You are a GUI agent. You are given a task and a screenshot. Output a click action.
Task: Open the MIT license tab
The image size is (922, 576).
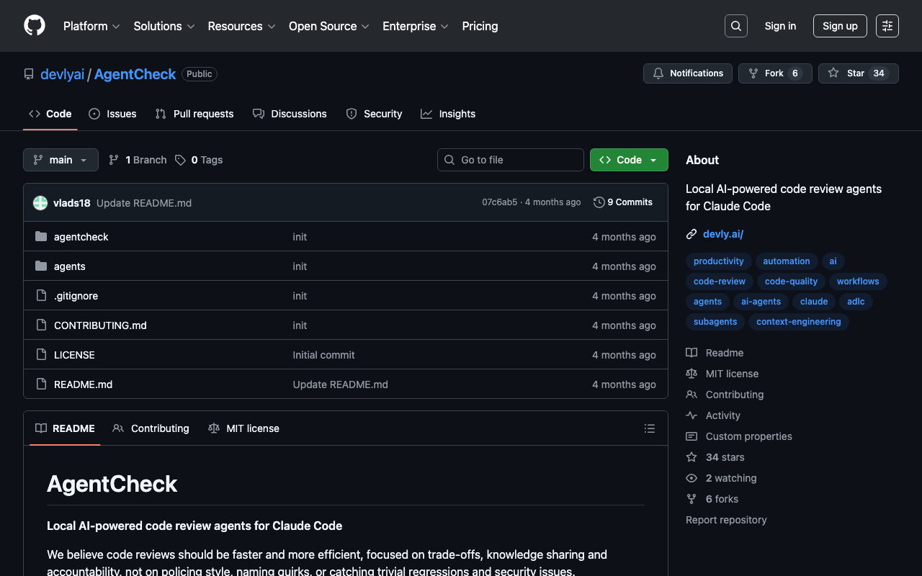243,428
